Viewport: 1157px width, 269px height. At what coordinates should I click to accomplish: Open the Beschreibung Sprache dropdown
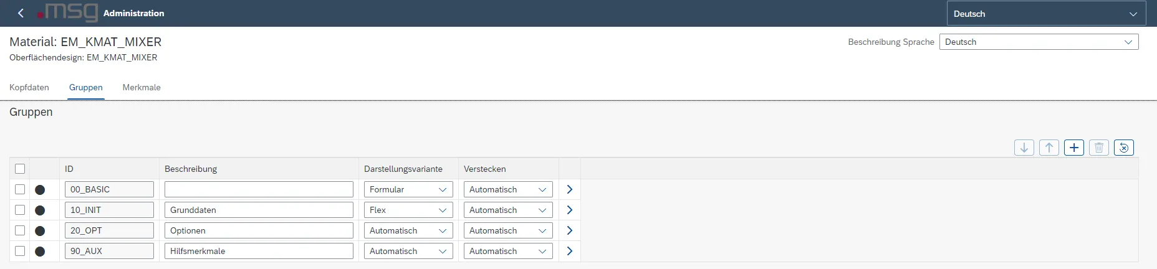(x=1039, y=42)
